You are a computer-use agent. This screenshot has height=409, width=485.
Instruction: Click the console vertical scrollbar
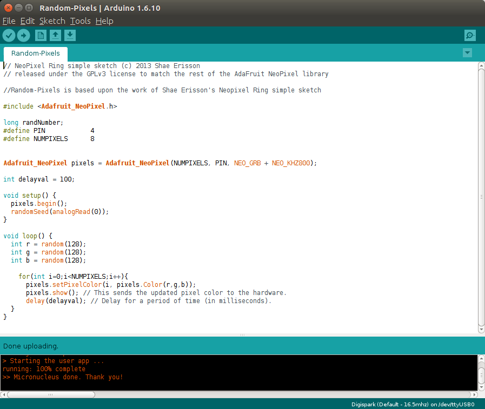(481, 373)
